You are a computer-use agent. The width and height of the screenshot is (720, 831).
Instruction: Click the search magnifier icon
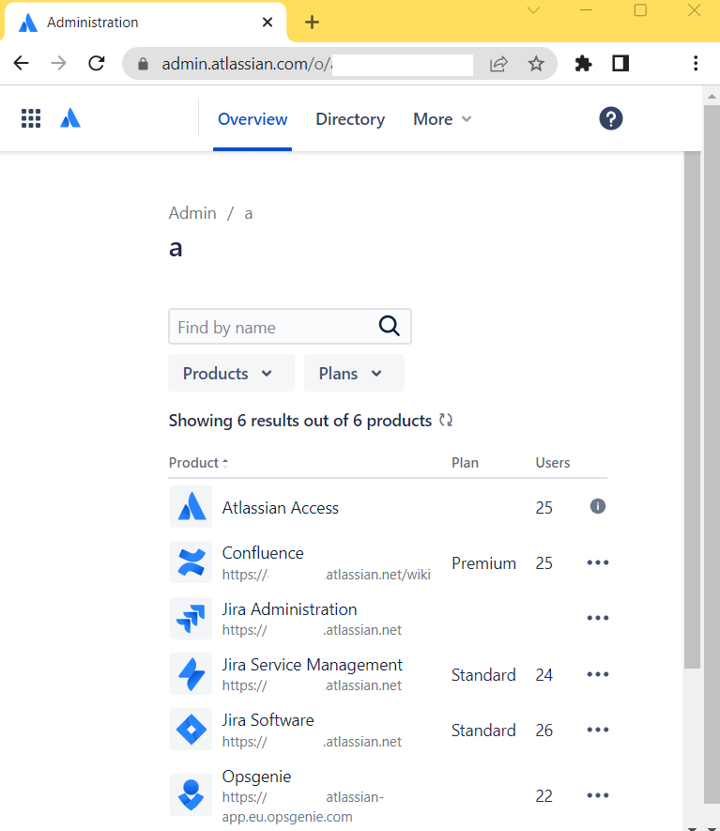[389, 326]
